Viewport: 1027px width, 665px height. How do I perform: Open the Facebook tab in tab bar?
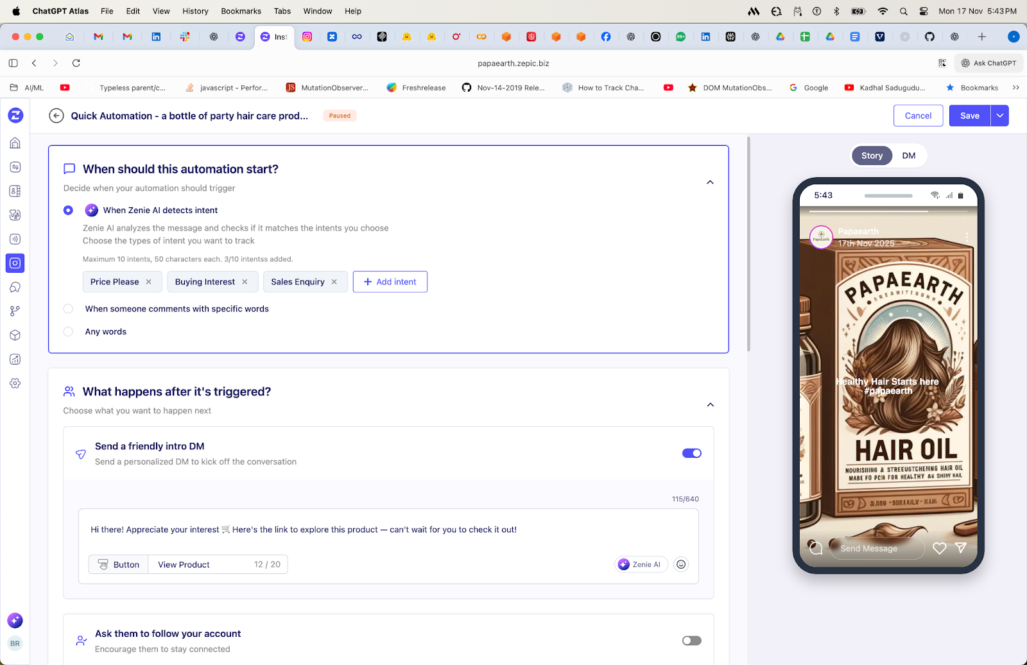coord(606,37)
